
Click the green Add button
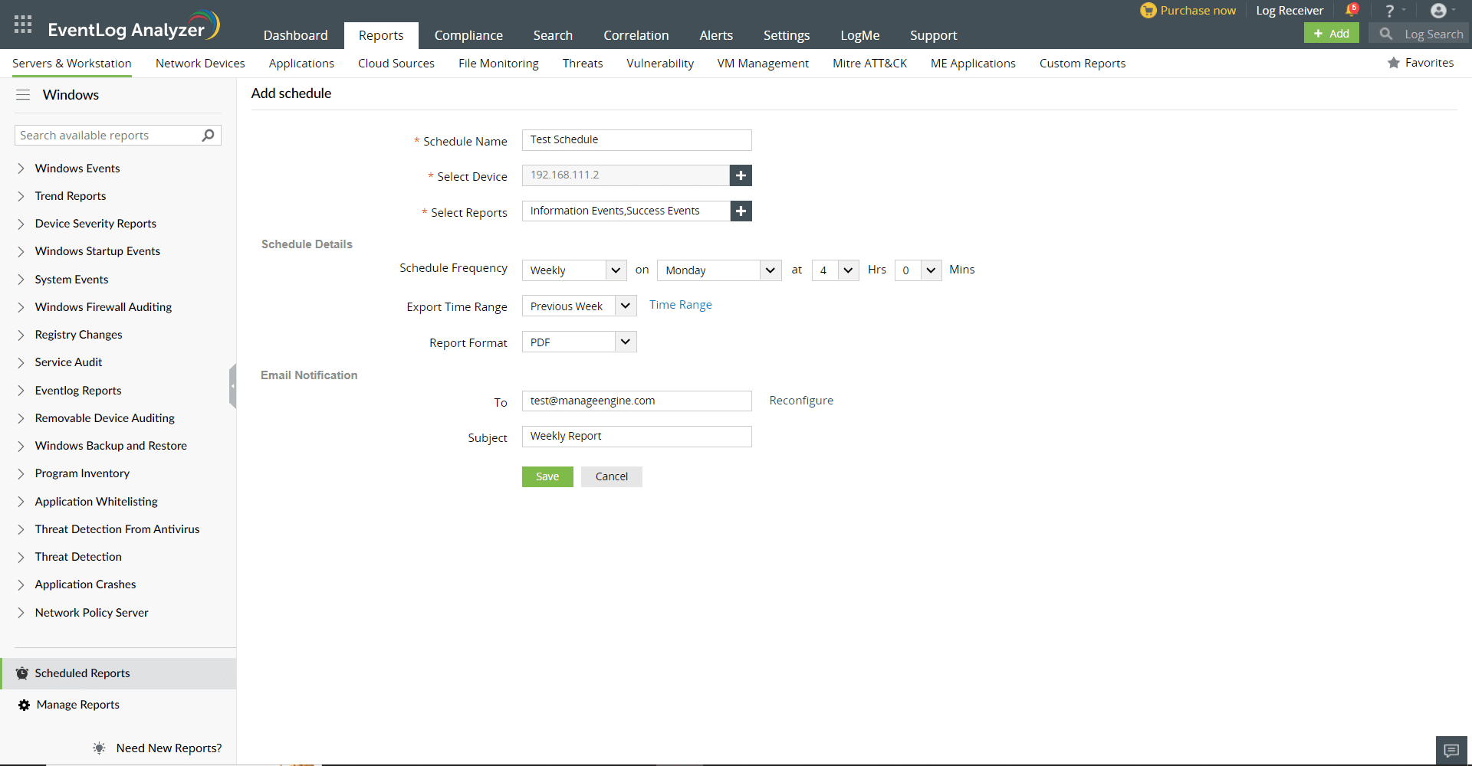1331,34
